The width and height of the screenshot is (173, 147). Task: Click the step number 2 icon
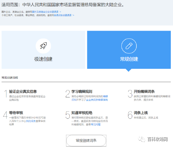(68, 94)
